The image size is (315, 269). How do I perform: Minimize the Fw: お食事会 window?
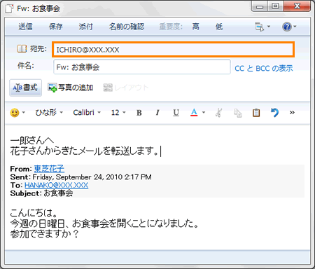(260, 6)
